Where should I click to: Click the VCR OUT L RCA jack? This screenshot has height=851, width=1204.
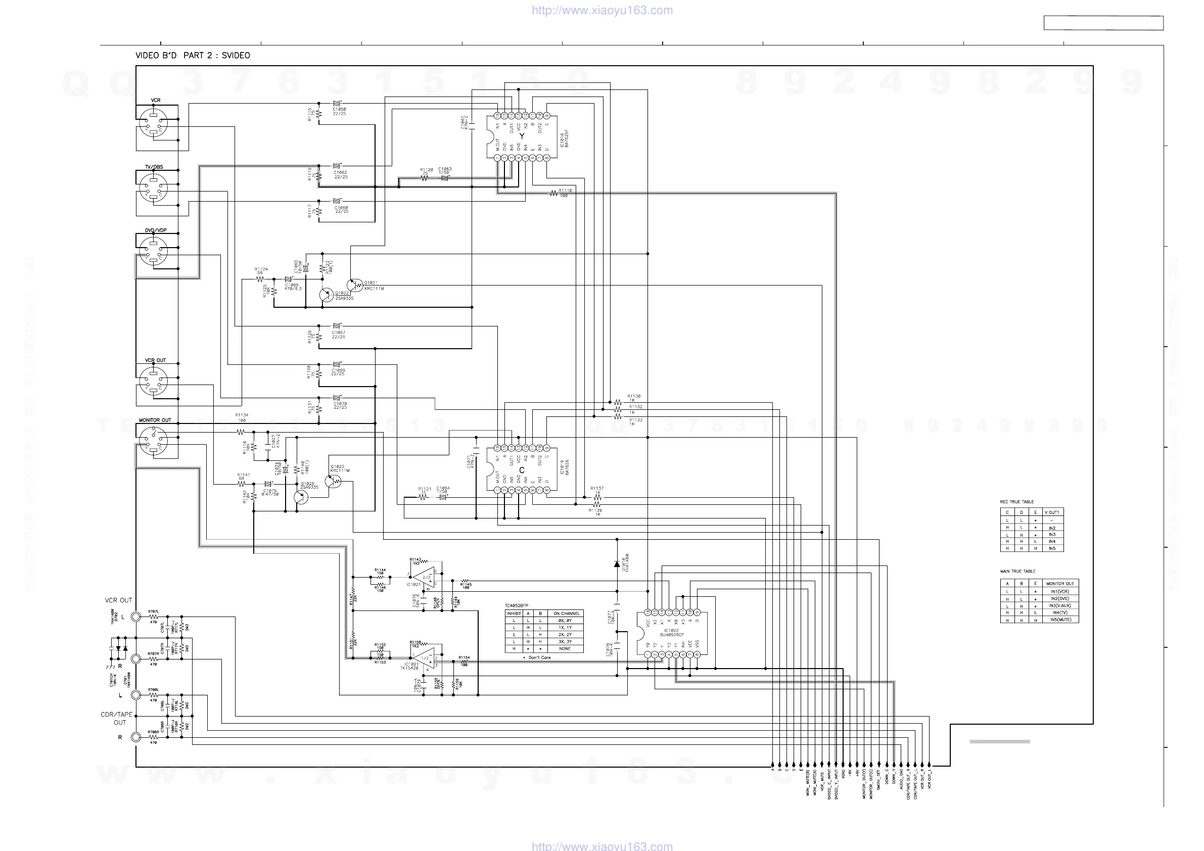click(136, 617)
